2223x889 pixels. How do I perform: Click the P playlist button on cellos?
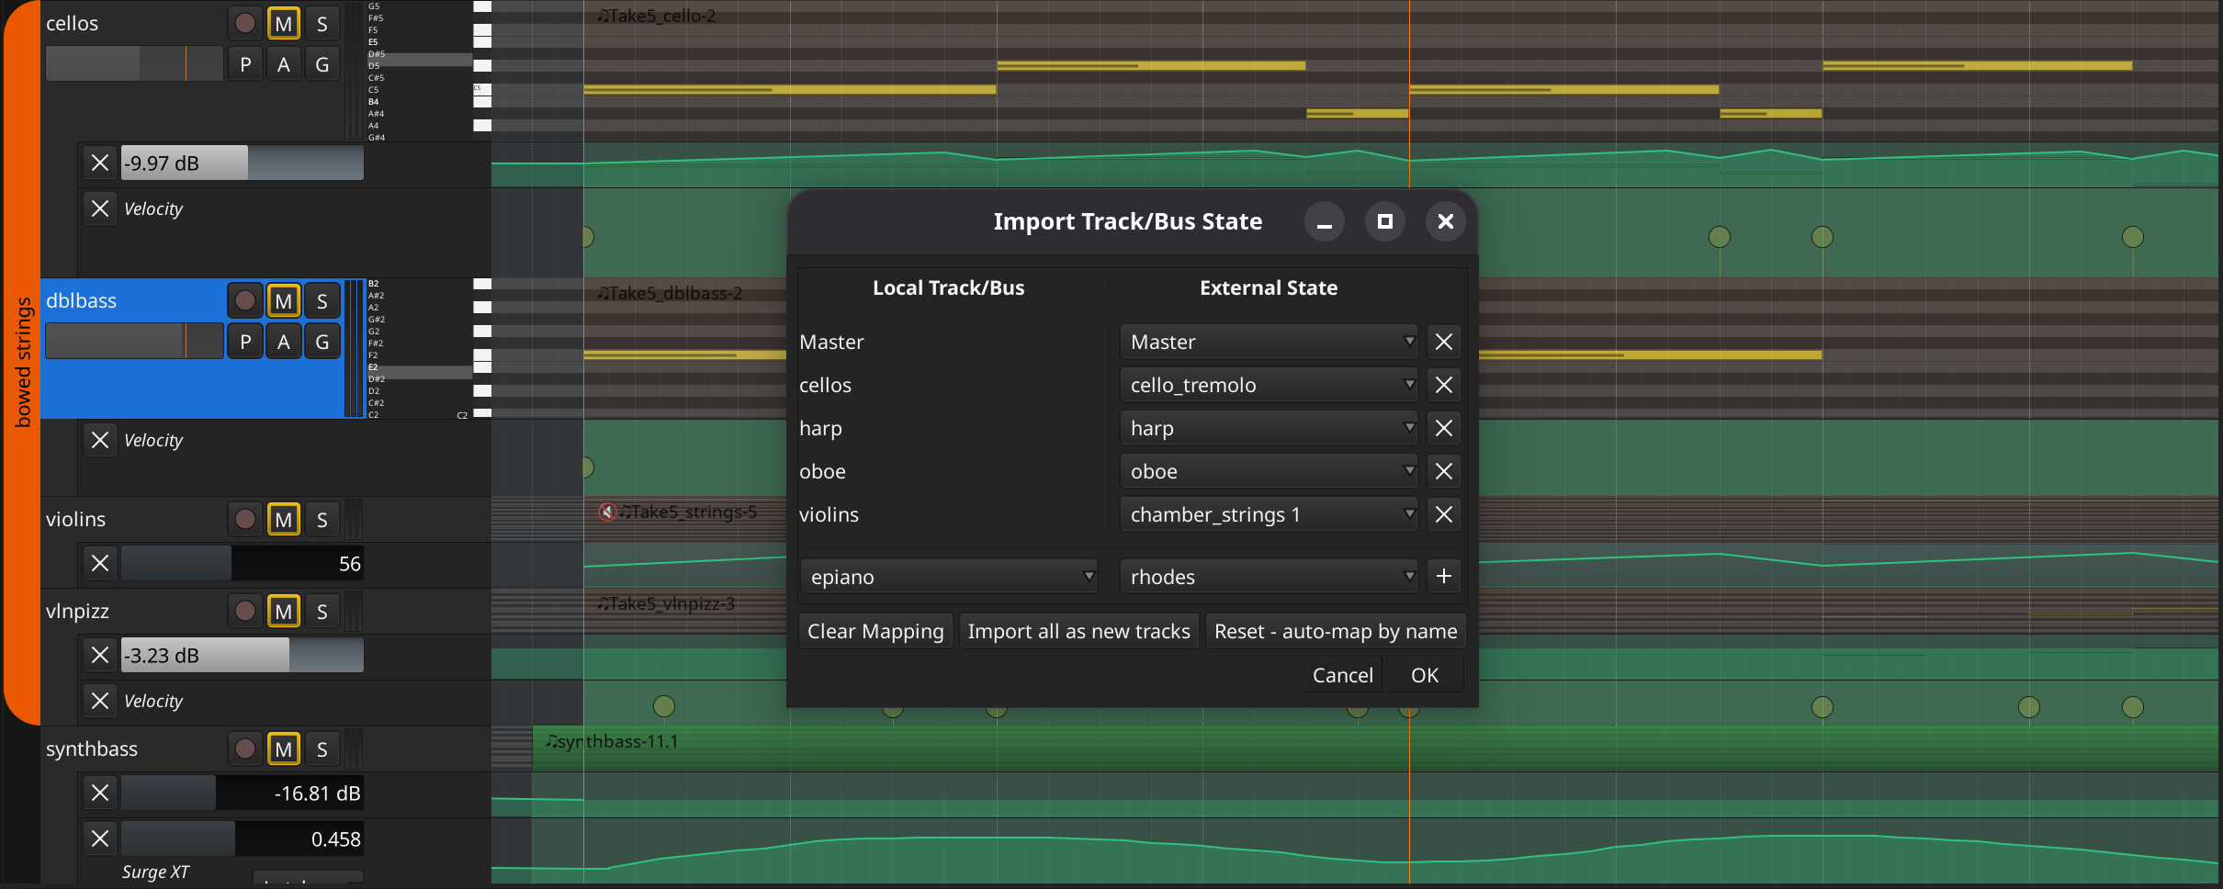click(244, 63)
